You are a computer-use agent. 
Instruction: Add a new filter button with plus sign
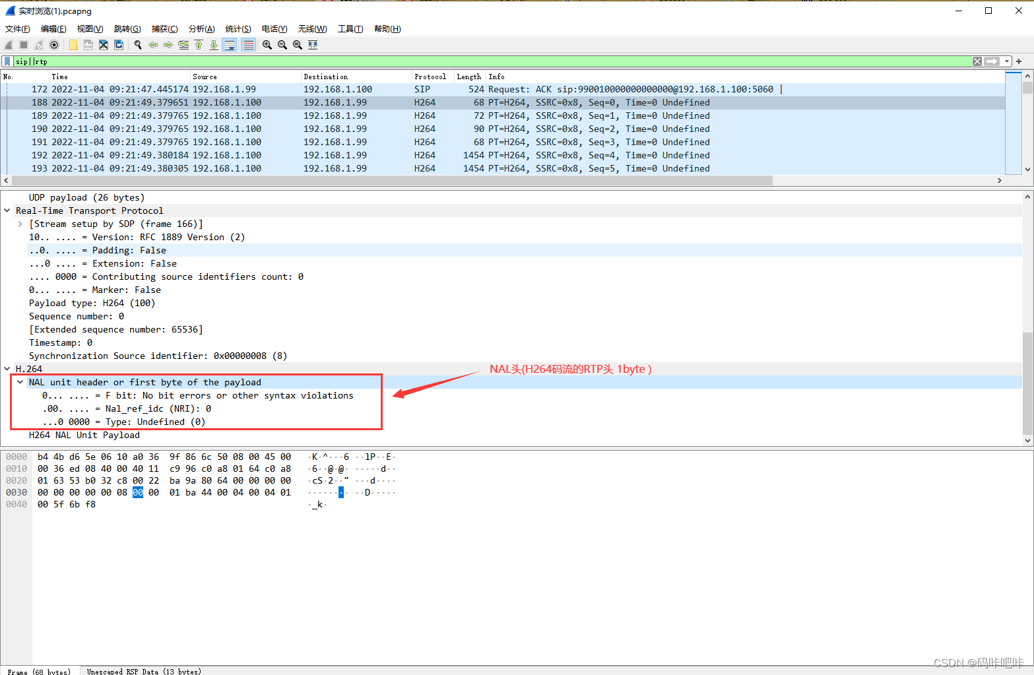click(x=1019, y=61)
